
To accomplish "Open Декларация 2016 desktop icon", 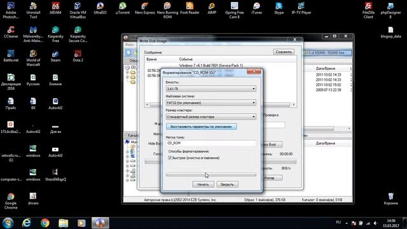I will [x=11, y=82].
